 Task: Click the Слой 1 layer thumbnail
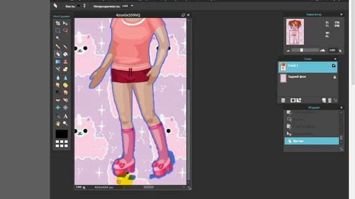pyautogui.click(x=283, y=67)
